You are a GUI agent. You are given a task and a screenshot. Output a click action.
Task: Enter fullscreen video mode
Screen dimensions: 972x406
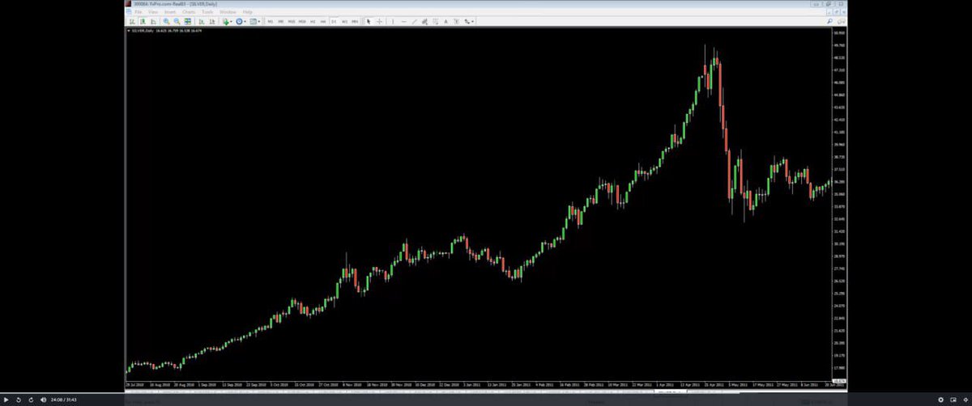[x=965, y=400]
